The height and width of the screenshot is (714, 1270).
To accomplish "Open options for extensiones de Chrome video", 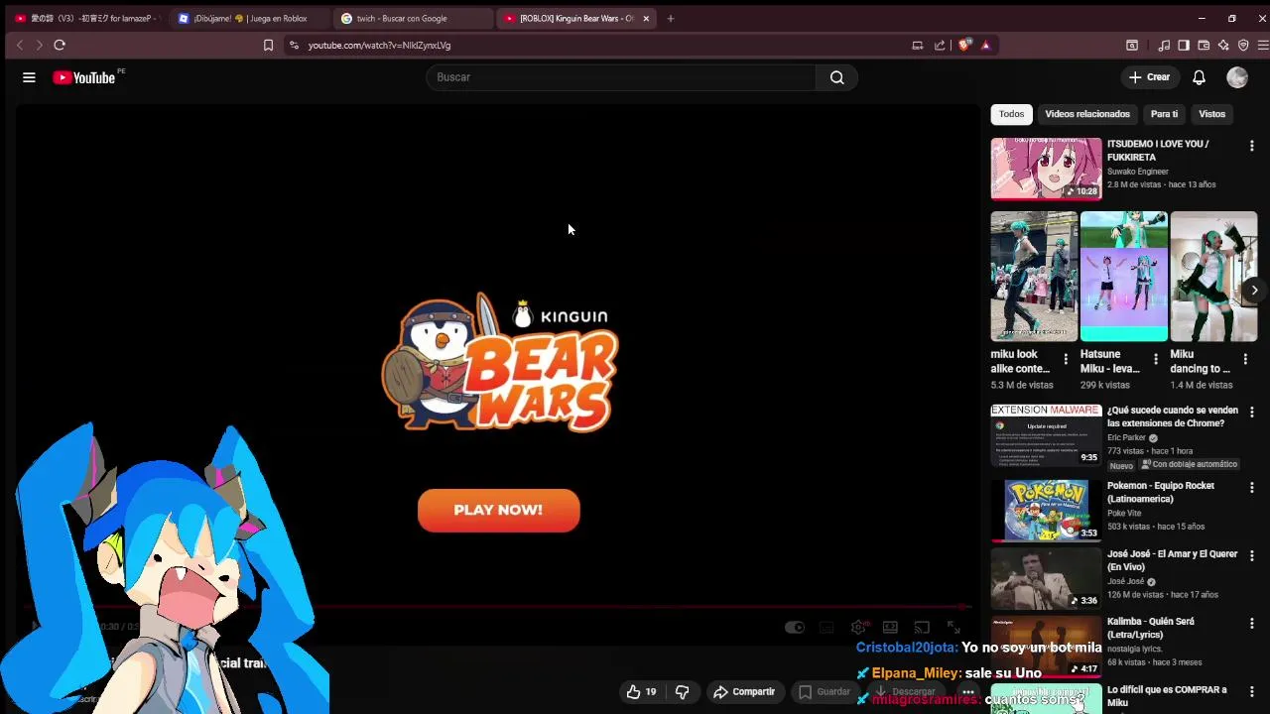I will tap(1251, 412).
